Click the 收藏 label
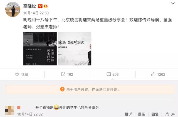The height and width of the screenshot is (117, 178). pyautogui.click(x=24, y=74)
